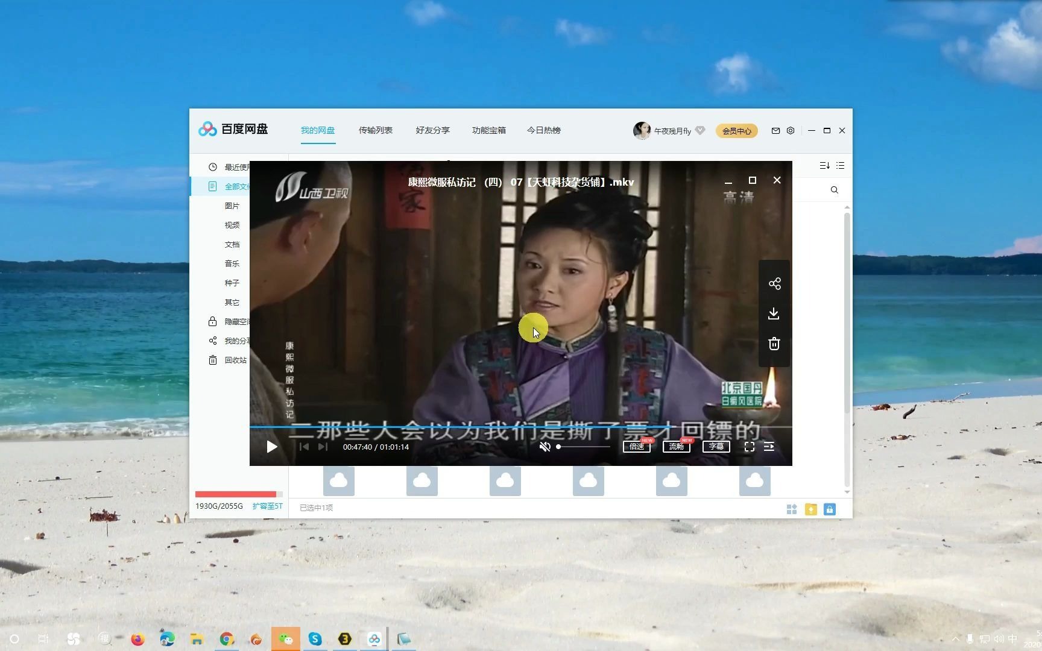Viewport: 1042px width, 651px height.
Task: Open the 功能宝箱 tab
Action: coord(489,130)
